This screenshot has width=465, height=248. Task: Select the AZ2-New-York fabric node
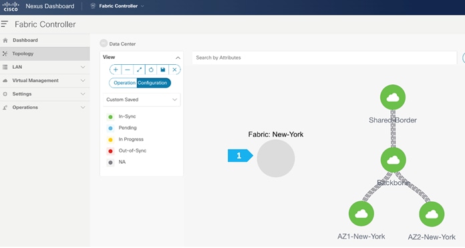(x=432, y=214)
